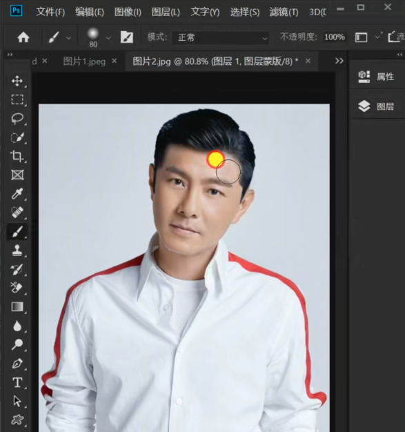
Task: Pick the Quick Selection tool
Action: (17, 137)
